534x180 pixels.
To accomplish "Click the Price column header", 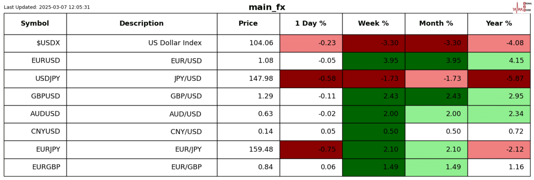I will 248,23.
